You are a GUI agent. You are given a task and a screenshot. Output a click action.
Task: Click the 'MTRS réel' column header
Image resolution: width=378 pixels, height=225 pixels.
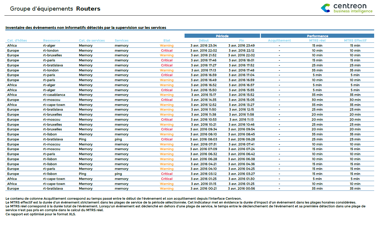317,40
